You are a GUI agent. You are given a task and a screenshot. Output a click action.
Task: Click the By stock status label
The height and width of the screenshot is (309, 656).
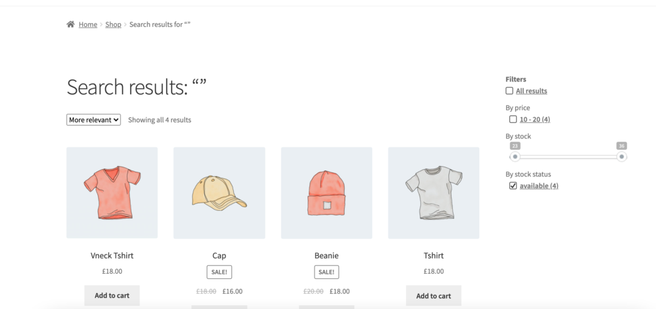coord(529,174)
